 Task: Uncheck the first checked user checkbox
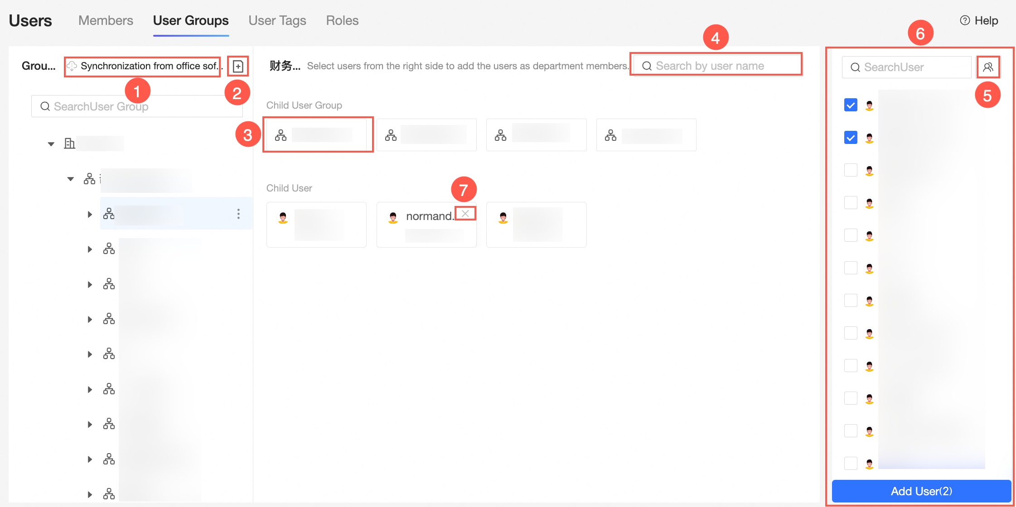point(851,105)
